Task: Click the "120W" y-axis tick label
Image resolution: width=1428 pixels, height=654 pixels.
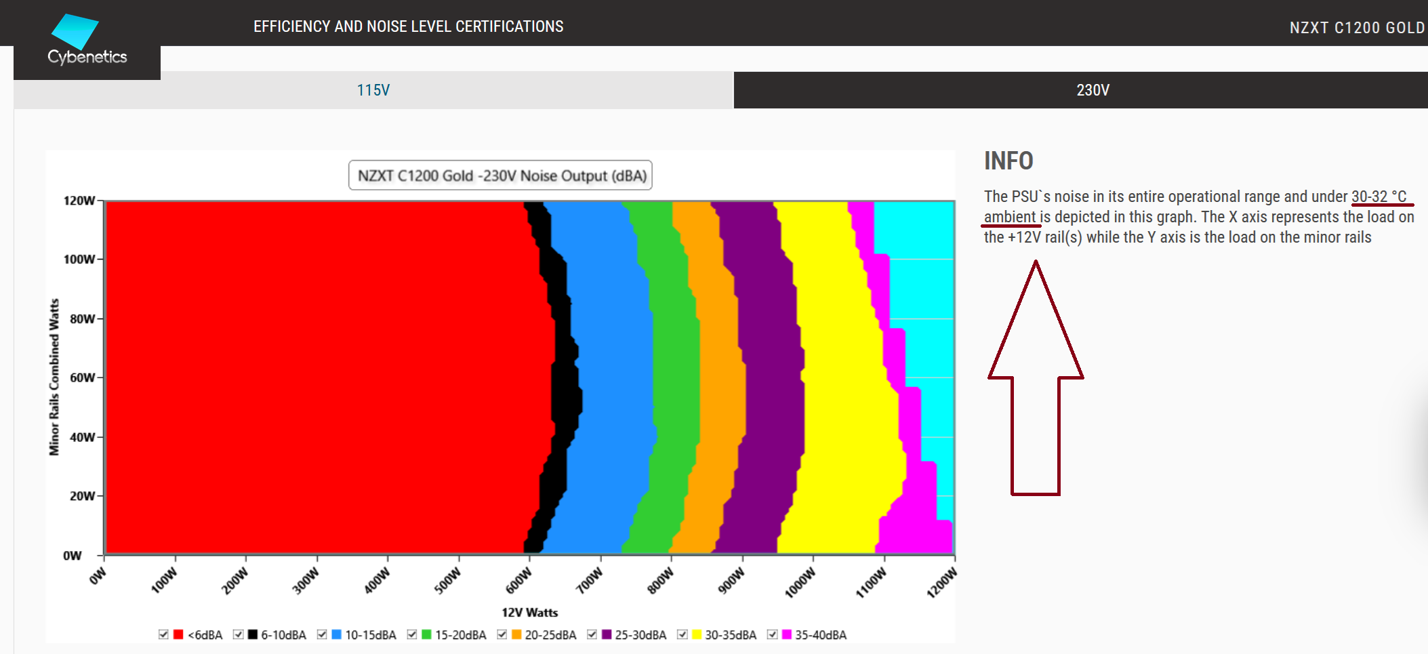Action: tap(79, 201)
